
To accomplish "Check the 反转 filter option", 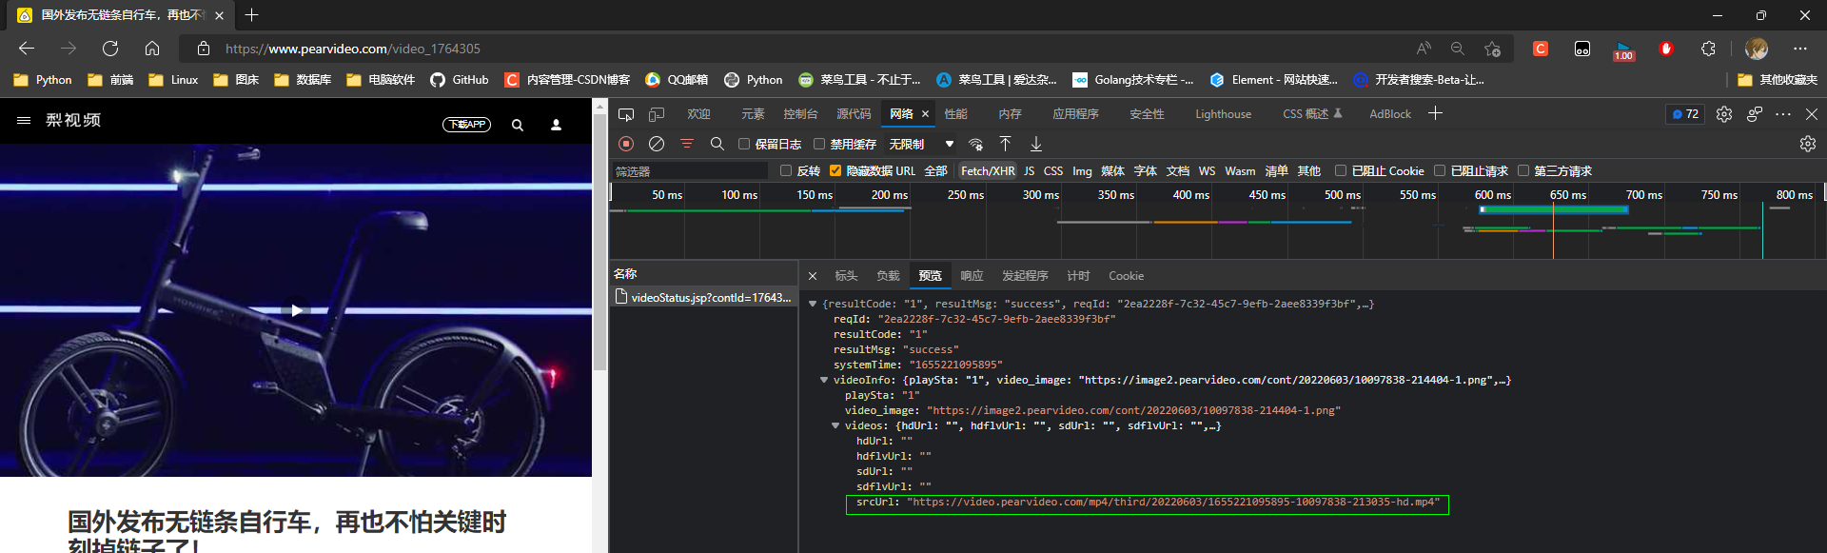I will [x=786, y=171].
